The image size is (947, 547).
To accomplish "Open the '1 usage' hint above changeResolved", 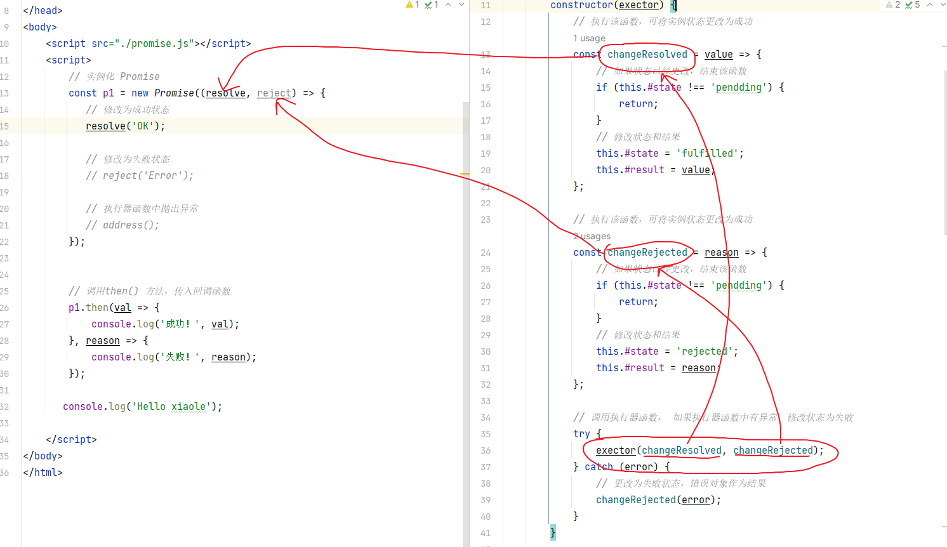I will [589, 38].
